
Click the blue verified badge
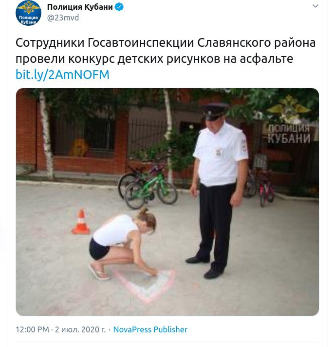119,7
